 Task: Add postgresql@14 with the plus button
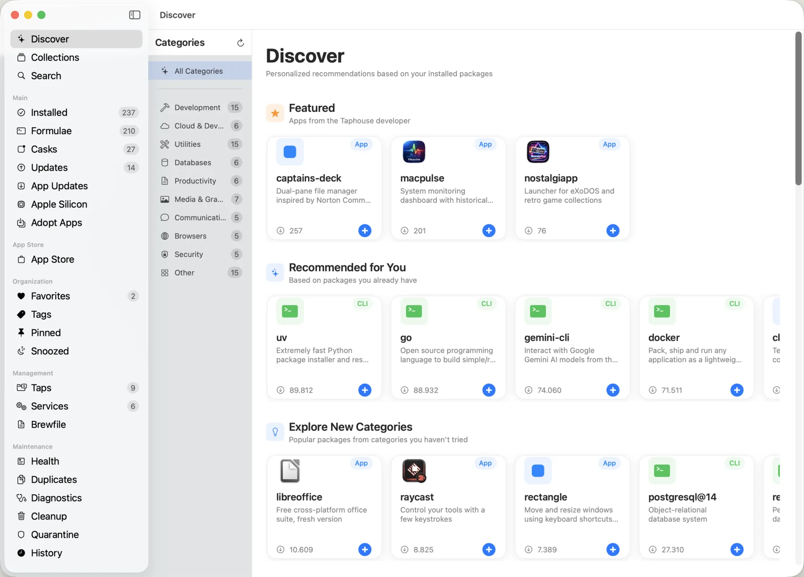[737, 549]
